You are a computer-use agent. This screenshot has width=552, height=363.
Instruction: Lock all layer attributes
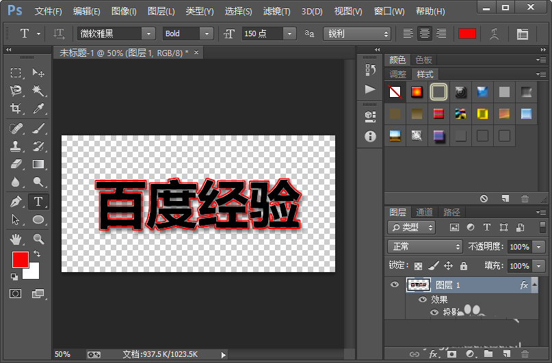(464, 265)
